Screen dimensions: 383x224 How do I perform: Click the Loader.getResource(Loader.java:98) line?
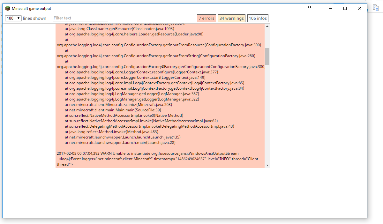click(x=134, y=34)
